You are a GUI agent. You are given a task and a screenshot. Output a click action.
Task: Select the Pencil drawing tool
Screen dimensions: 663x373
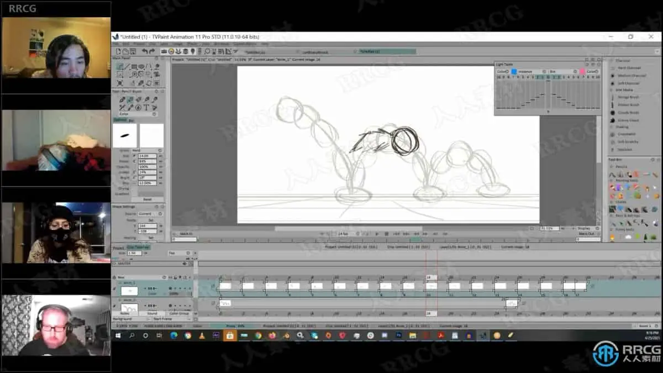pos(130,99)
